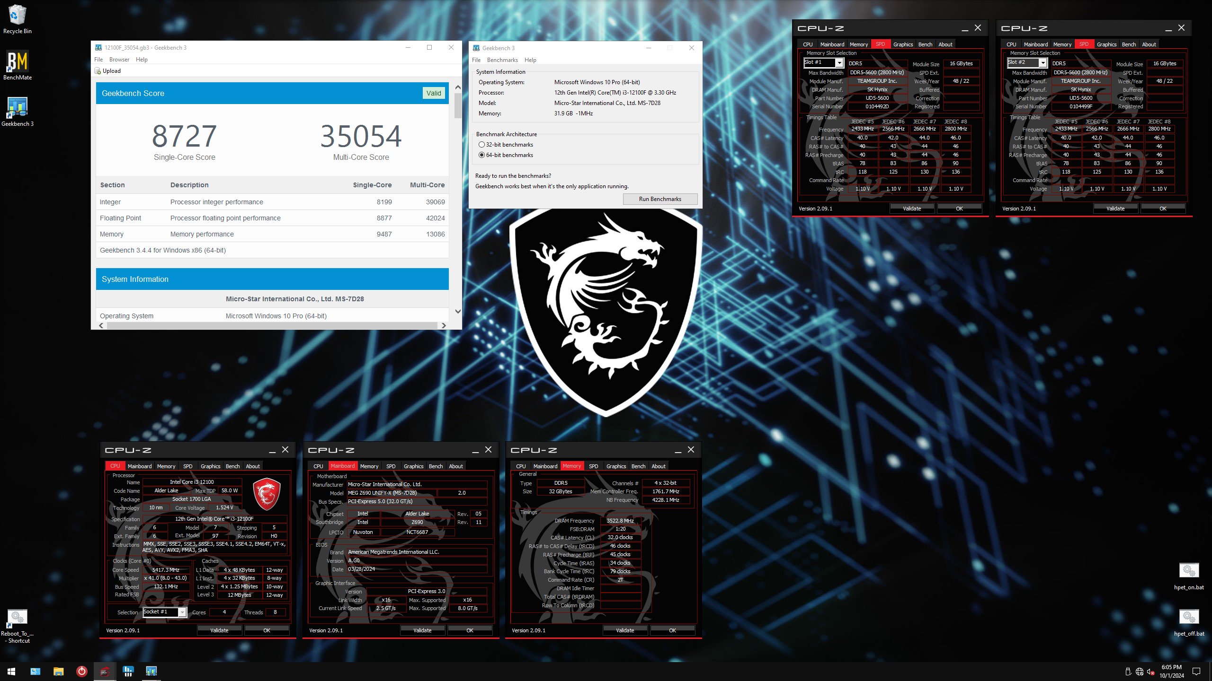Click Validate in the CPU-Z CPU tab window
Viewport: 1212px width, 681px height.
[x=219, y=630]
